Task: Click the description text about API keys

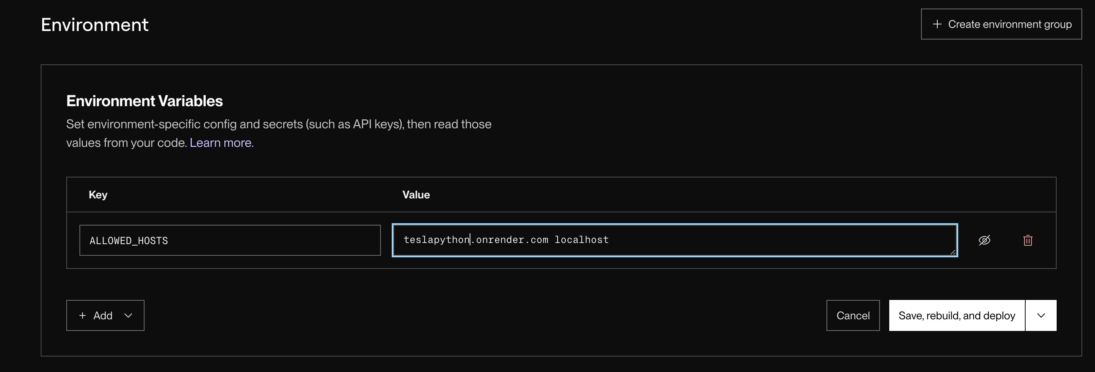Action: pos(279,134)
